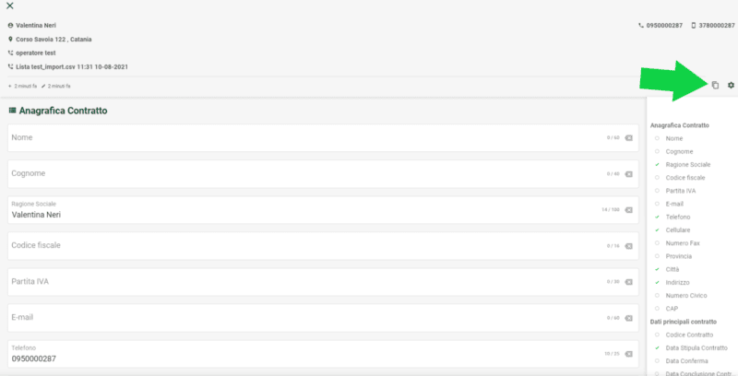This screenshot has width=738, height=376.
Task: Clear the Codice fiscale field with its erase icon
Action: click(x=628, y=246)
